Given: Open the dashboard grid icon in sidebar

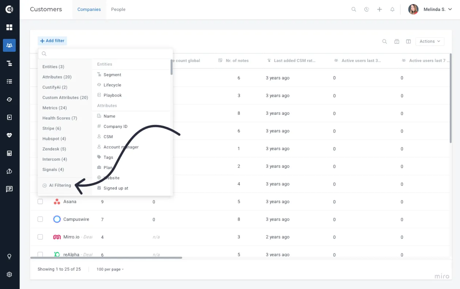Looking at the screenshot, I should pos(9,27).
